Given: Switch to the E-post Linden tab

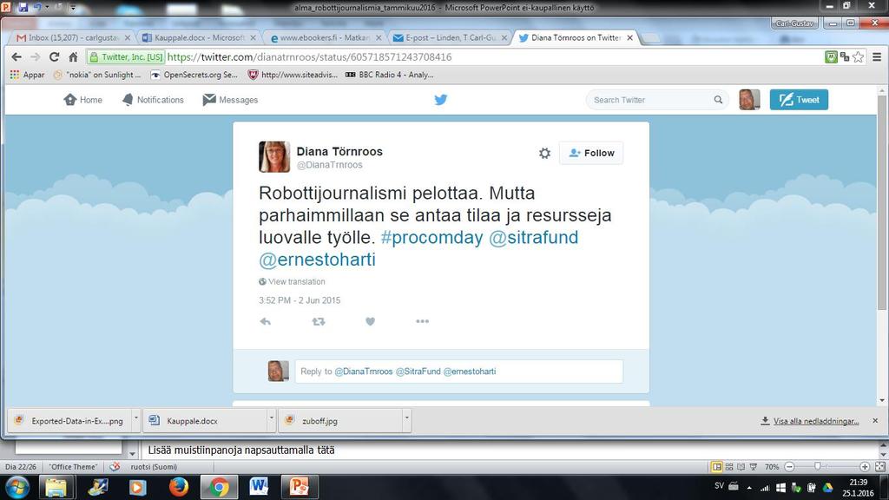Looking at the screenshot, I should 450,37.
